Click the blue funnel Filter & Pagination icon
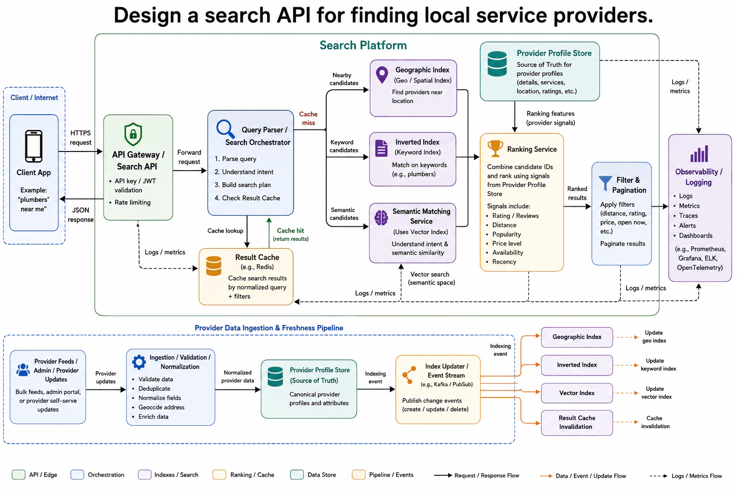The image size is (737, 491). tap(606, 184)
